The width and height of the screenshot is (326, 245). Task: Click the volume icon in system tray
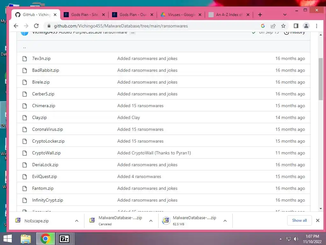296,239
